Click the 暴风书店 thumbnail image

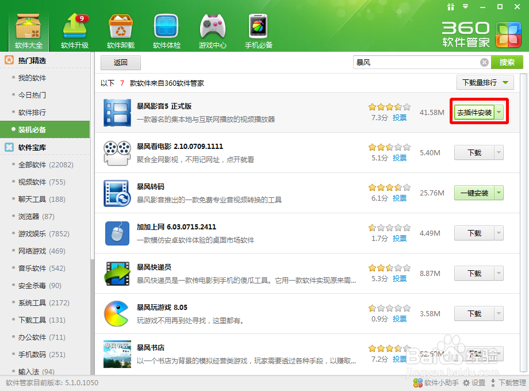(x=117, y=354)
